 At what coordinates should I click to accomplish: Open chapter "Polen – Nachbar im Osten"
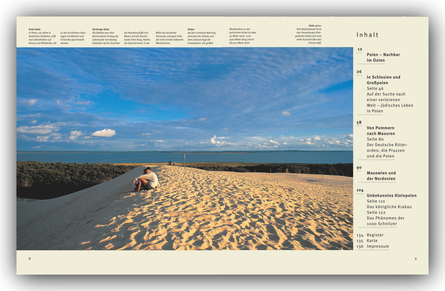click(383, 57)
